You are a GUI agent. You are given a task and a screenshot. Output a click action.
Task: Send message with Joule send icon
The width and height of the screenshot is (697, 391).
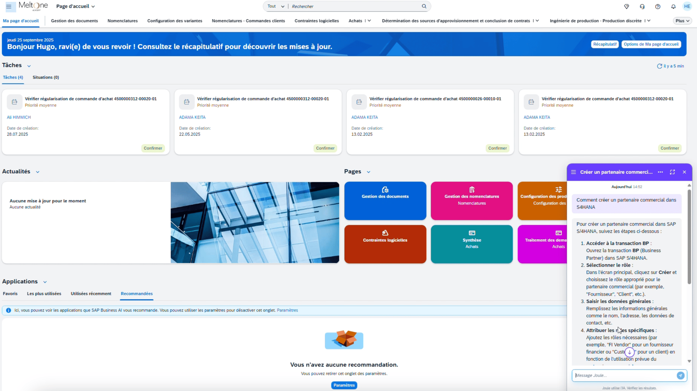pyautogui.click(x=680, y=375)
